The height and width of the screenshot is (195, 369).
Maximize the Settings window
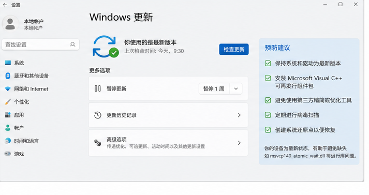341,5
